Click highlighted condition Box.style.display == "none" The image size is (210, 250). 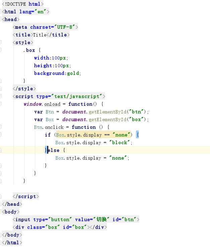coord(93,135)
